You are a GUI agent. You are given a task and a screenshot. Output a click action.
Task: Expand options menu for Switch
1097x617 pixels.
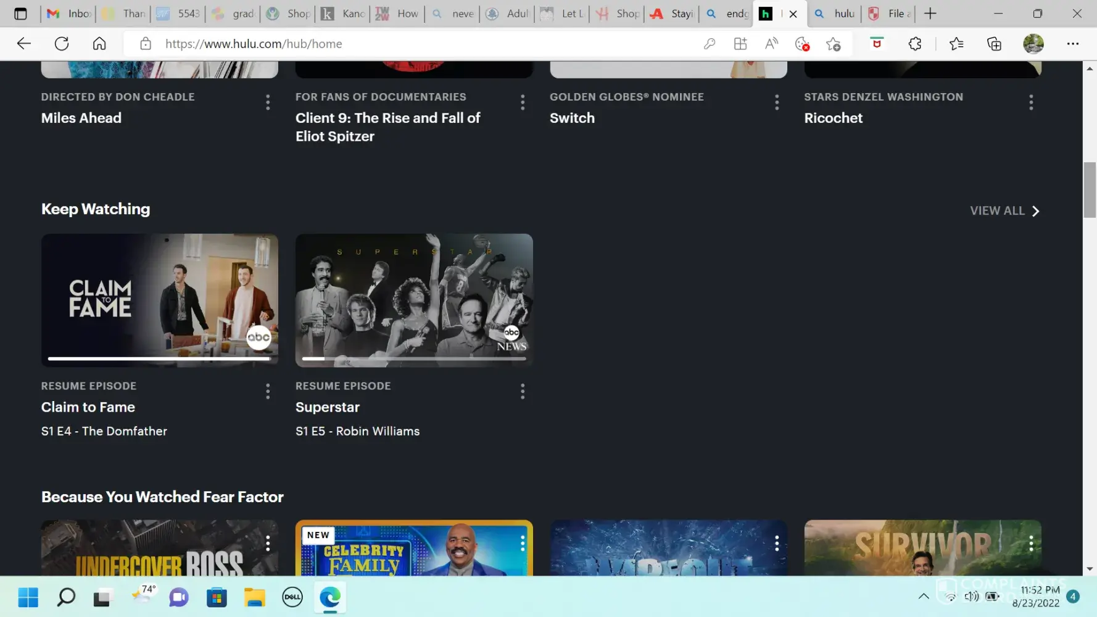776,102
